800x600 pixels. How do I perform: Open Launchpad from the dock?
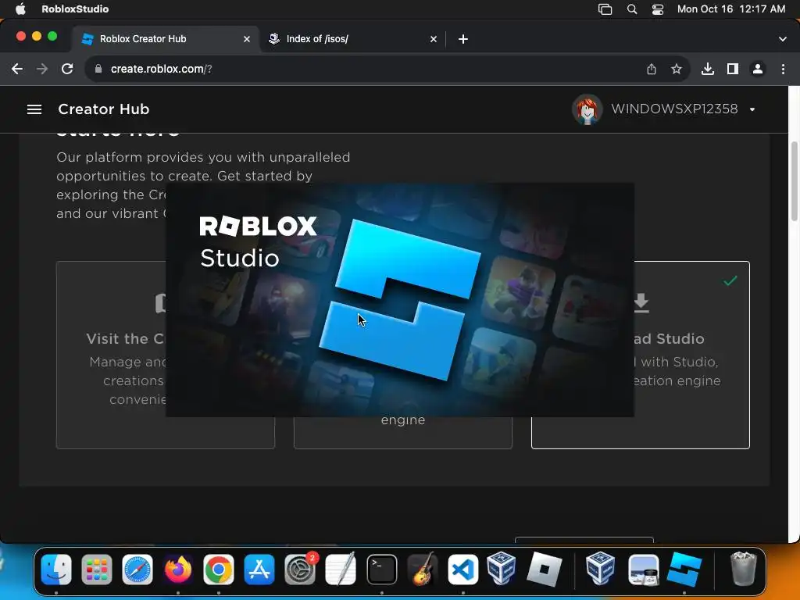click(x=96, y=569)
